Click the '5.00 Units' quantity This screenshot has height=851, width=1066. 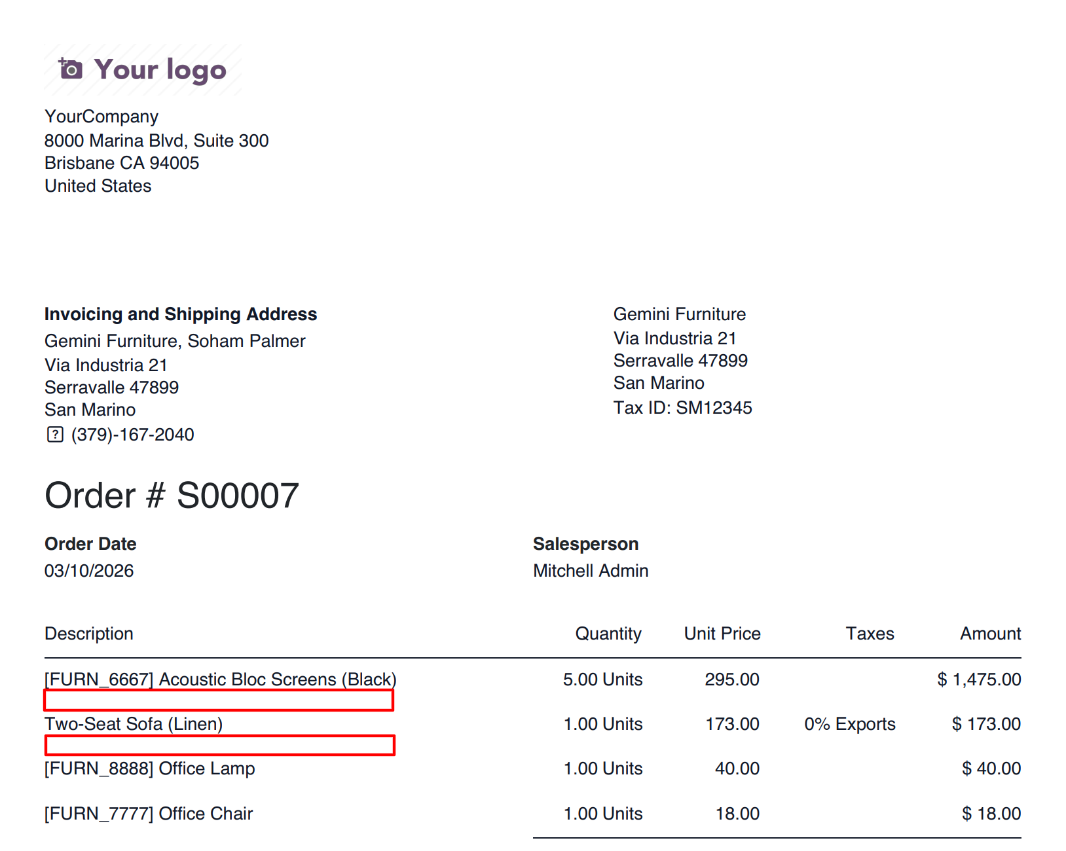pyautogui.click(x=603, y=679)
